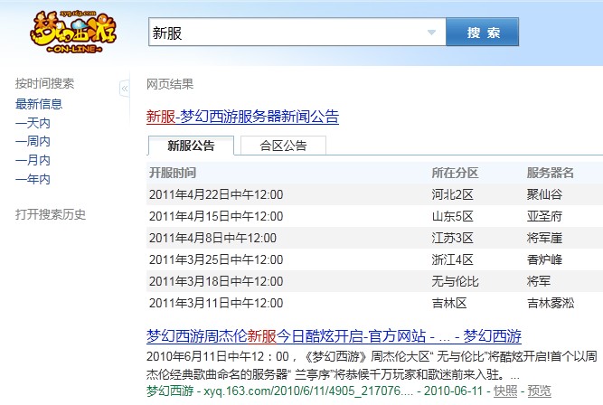Click the 无与伦比 zone cell

[x=455, y=281]
